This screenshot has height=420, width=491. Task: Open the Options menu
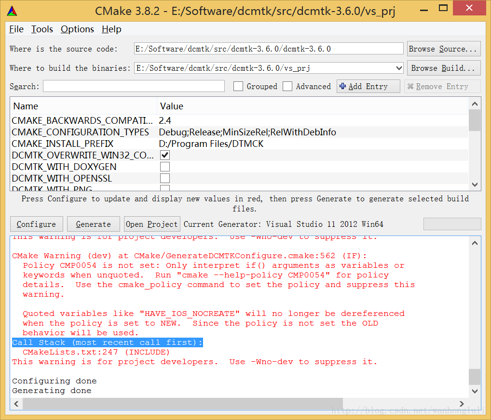(x=77, y=29)
